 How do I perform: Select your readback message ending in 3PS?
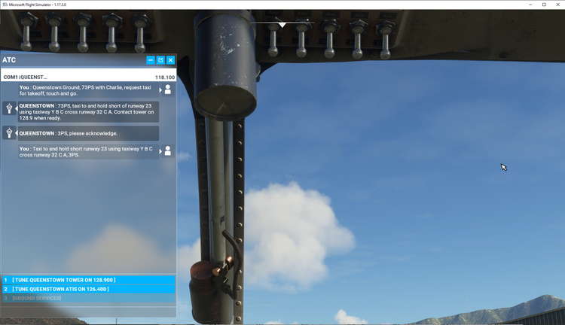pos(87,151)
